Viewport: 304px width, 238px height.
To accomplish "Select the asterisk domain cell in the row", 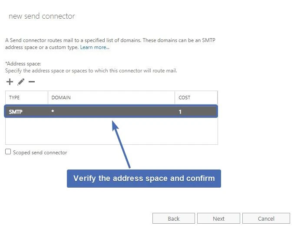I will pyautogui.click(x=53, y=112).
